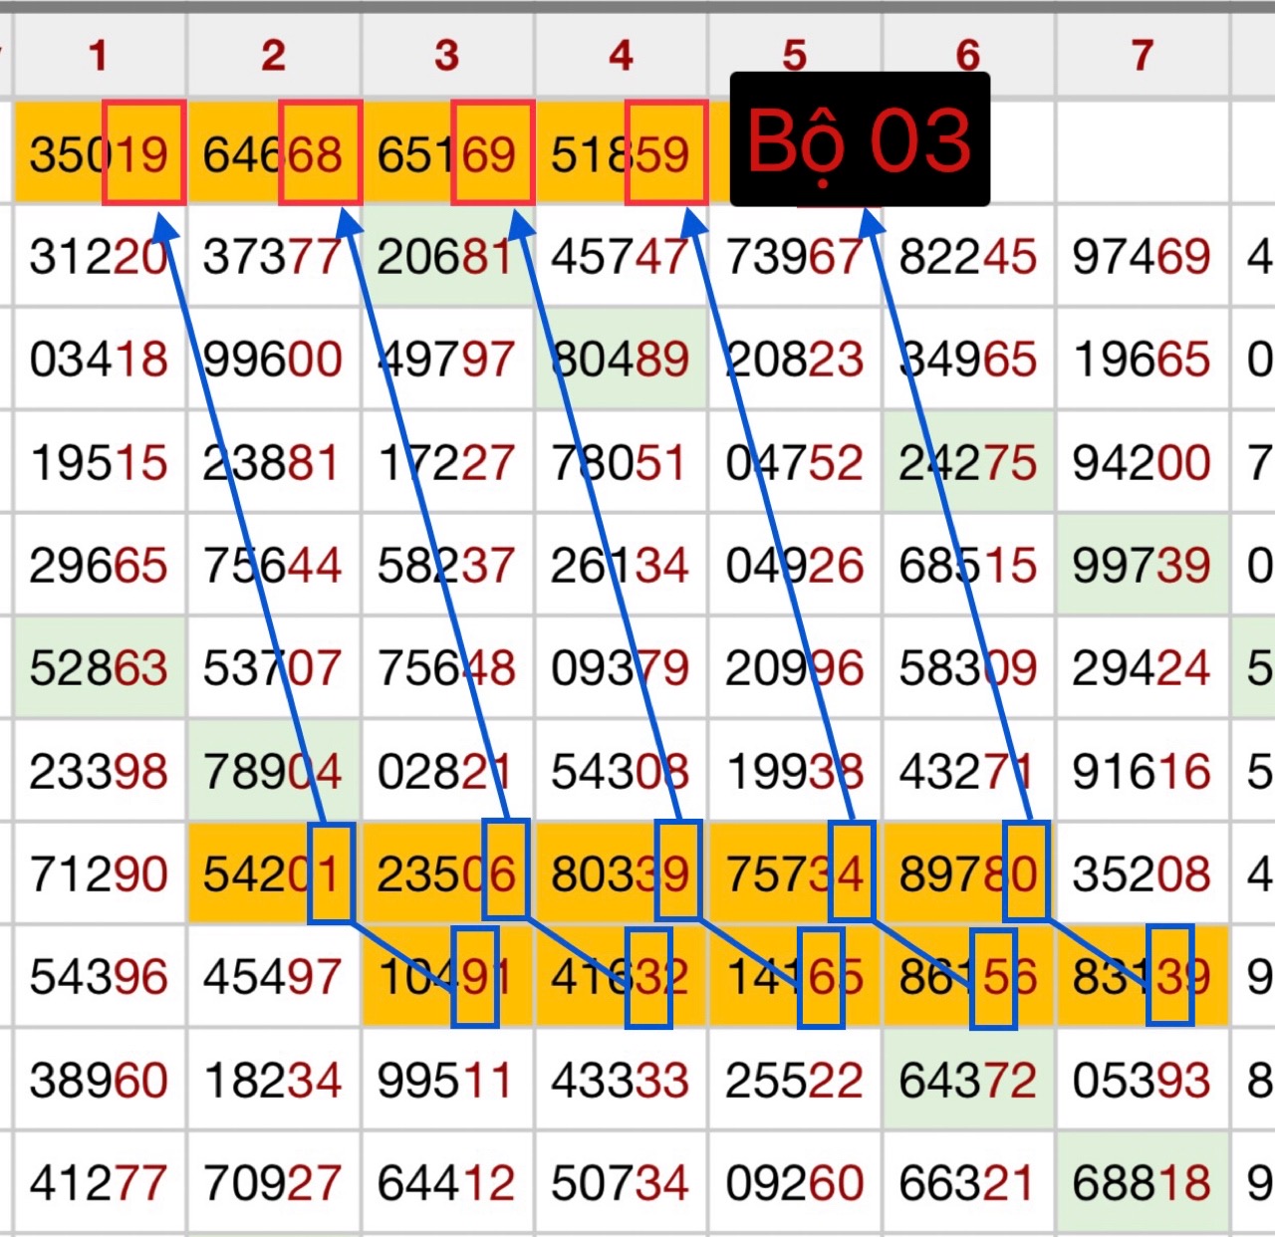Click cell with value 65169
The image size is (1275, 1237).
click(447, 152)
